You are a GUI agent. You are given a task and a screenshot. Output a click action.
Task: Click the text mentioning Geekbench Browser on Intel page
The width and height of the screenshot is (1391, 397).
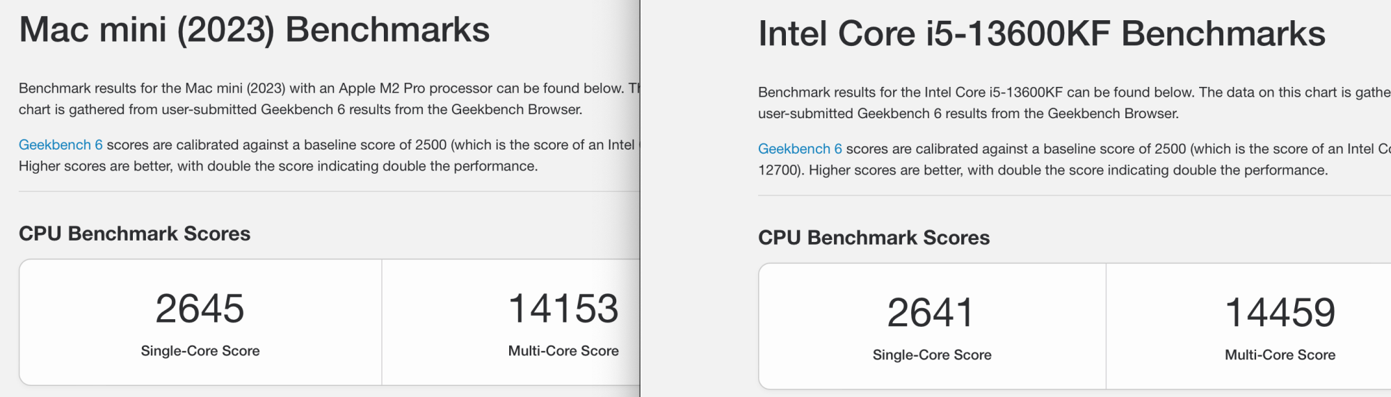point(968,113)
